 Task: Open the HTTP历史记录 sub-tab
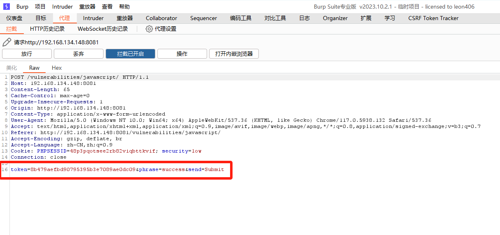[x=47, y=29]
